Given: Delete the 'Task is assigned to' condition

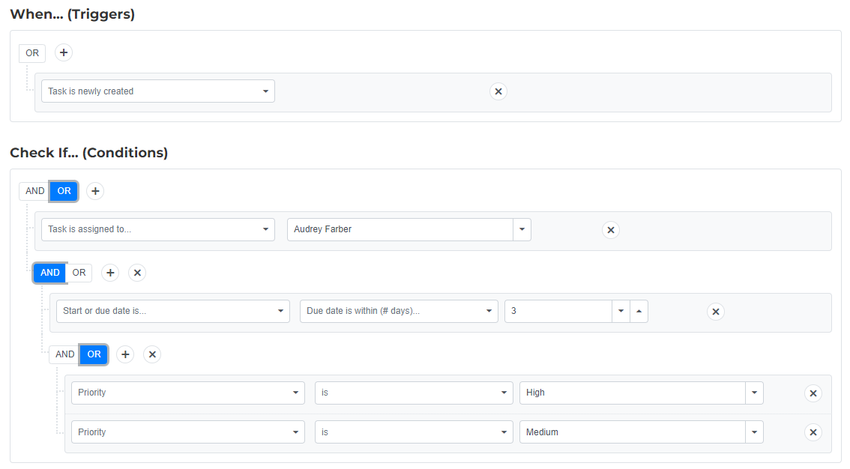Looking at the screenshot, I should (611, 230).
